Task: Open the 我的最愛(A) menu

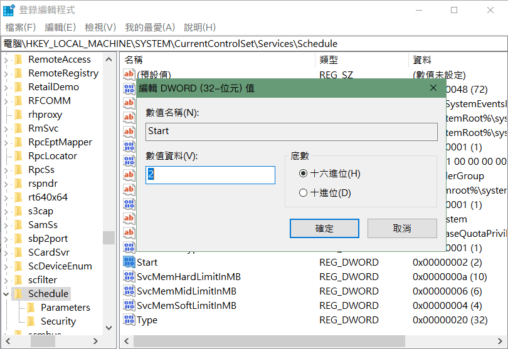Action: click(150, 28)
